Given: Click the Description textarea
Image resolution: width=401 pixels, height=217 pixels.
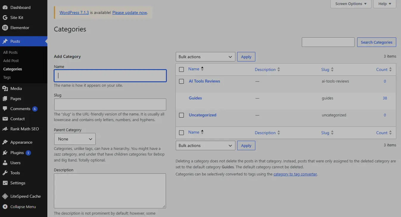Looking at the screenshot, I should [x=110, y=191].
